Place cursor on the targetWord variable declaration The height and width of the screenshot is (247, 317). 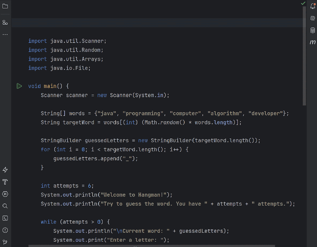(78, 122)
